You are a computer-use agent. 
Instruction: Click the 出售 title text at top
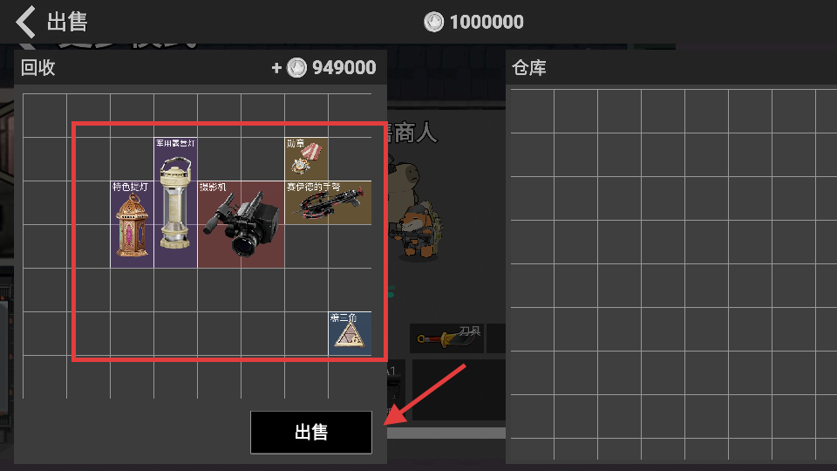[67, 22]
